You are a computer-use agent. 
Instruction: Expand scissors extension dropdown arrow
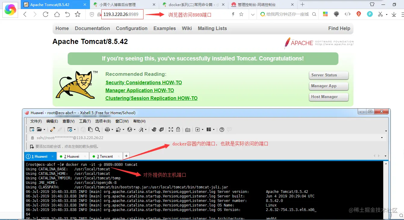click(387, 14)
